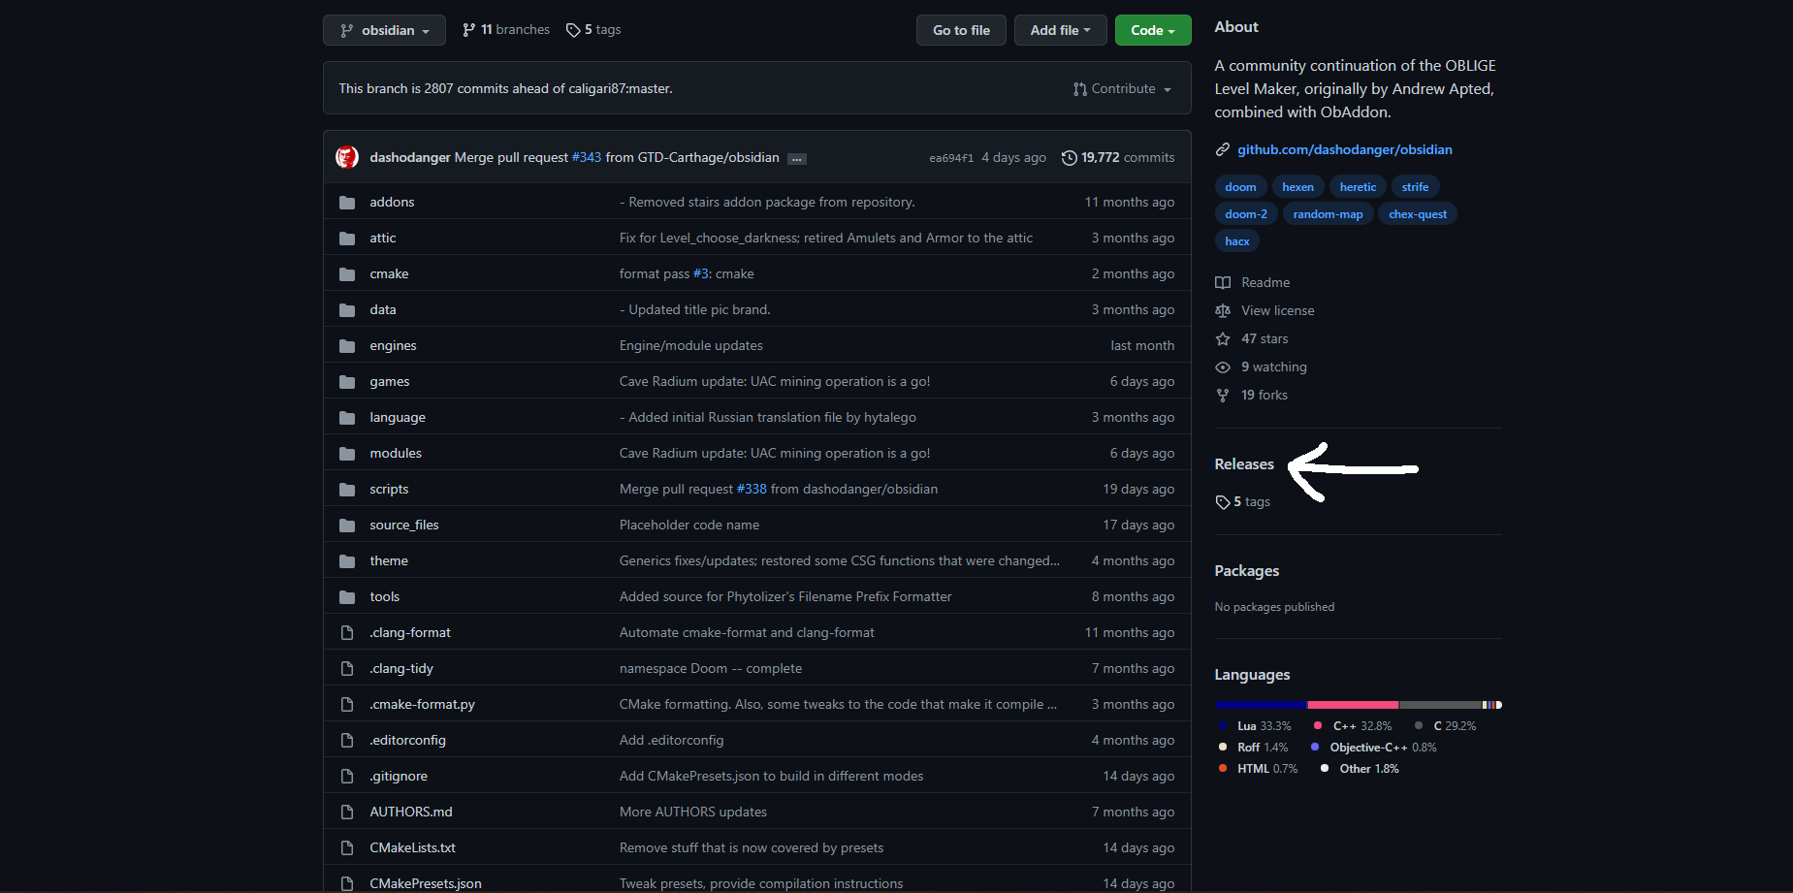Expand the commit message with the ellipsis button
This screenshot has height=893, width=1793.
click(x=797, y=158)
